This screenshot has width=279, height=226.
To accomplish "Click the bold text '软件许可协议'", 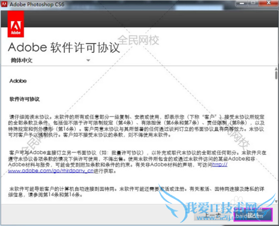I will pos(25,99).
